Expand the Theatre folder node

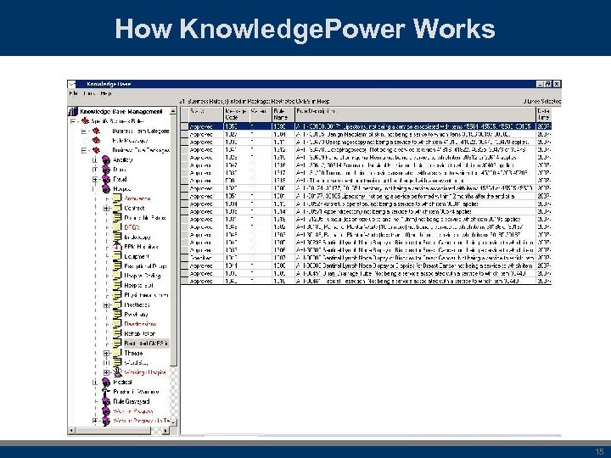[x=106, y=353]
